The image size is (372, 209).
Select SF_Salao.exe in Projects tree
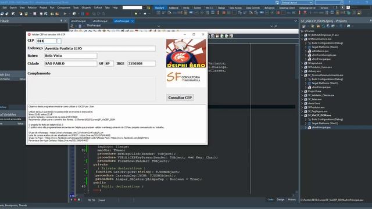tap(314, 99)
